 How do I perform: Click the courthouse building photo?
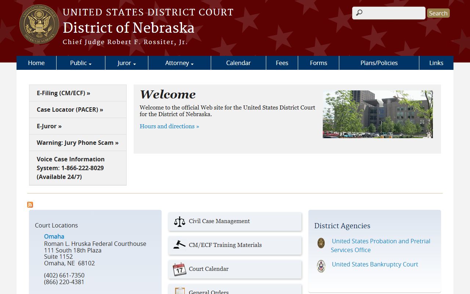[378, 114]
